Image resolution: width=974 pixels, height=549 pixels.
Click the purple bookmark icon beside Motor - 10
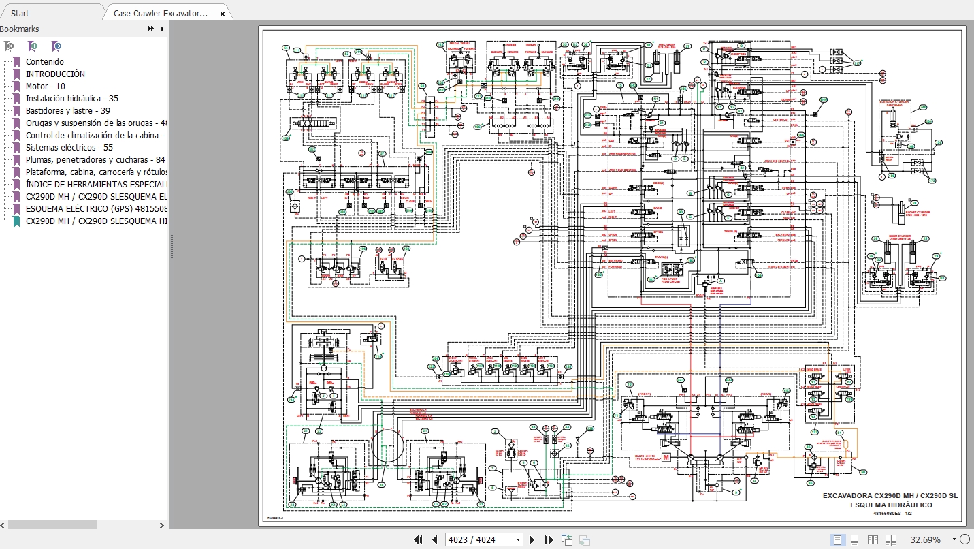tap(17, 86)
